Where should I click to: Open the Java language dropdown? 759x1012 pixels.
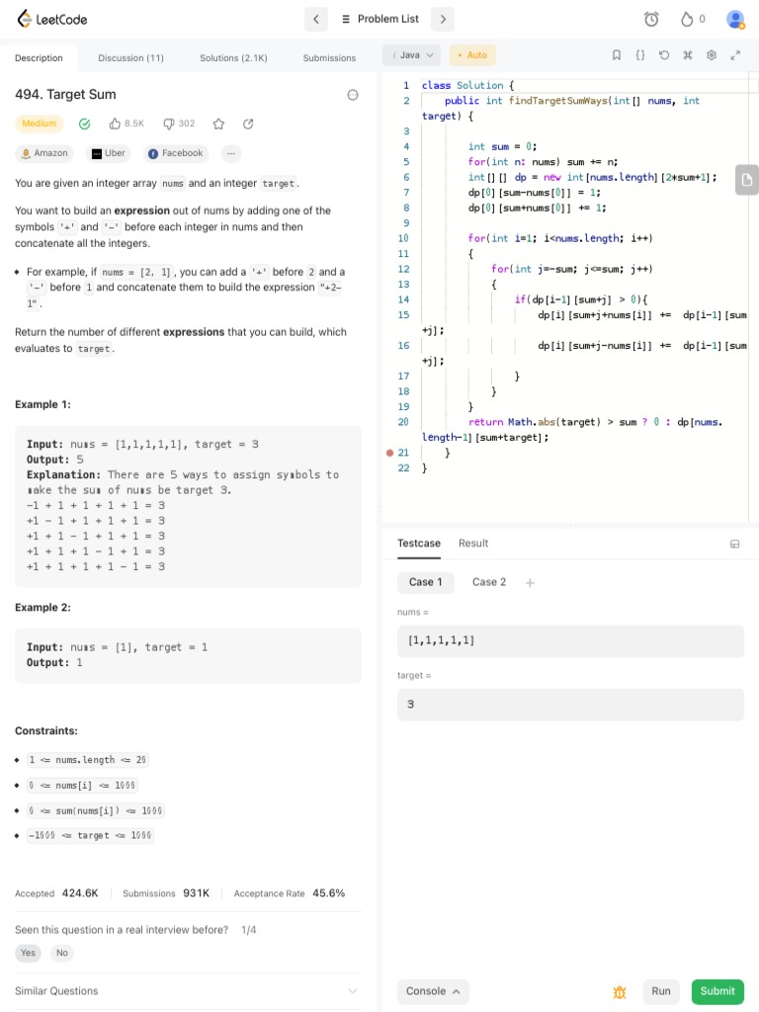tap(412, 55)
